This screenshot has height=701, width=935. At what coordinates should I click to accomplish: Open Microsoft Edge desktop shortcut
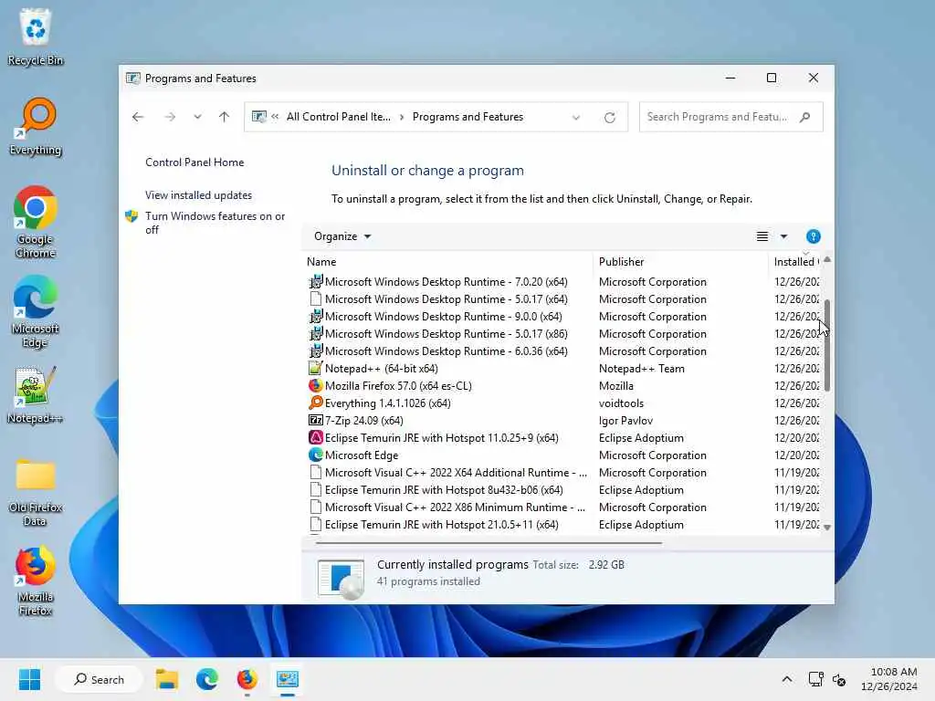pos(36,311)
